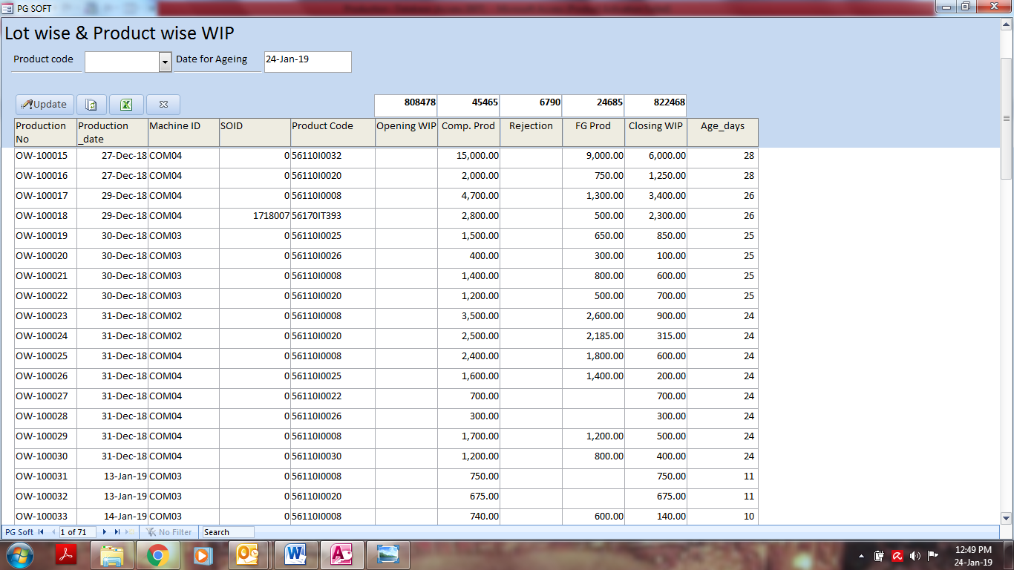Click the Search box in navigation bar

(x=227, y=532)
